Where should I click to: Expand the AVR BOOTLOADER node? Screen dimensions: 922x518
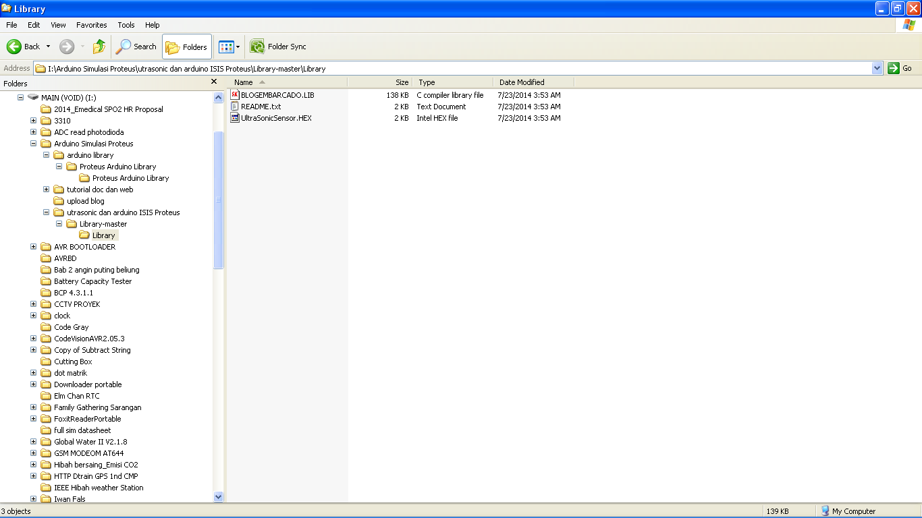point(34,247)
